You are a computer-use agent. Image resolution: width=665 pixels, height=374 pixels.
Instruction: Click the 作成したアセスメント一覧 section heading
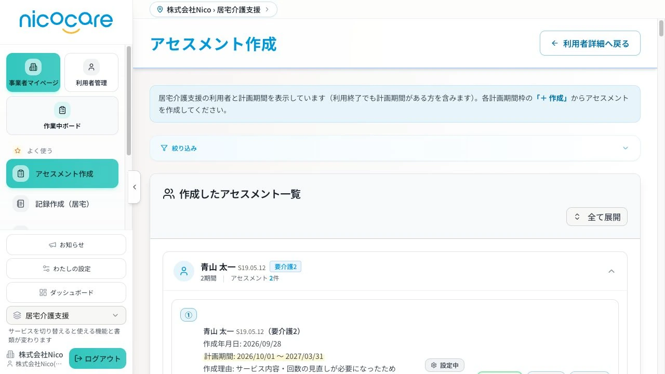point(240,194)
